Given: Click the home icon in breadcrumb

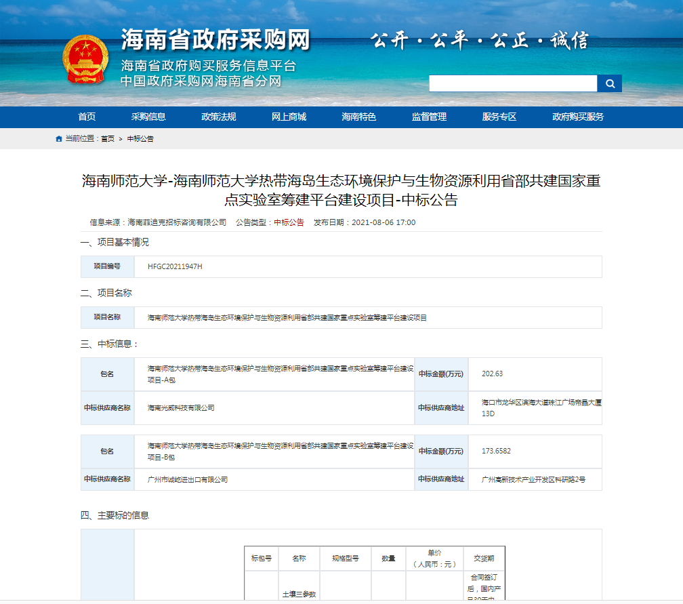Looking at the screenshot, I should pyautogui.click(x=59, y=138).
